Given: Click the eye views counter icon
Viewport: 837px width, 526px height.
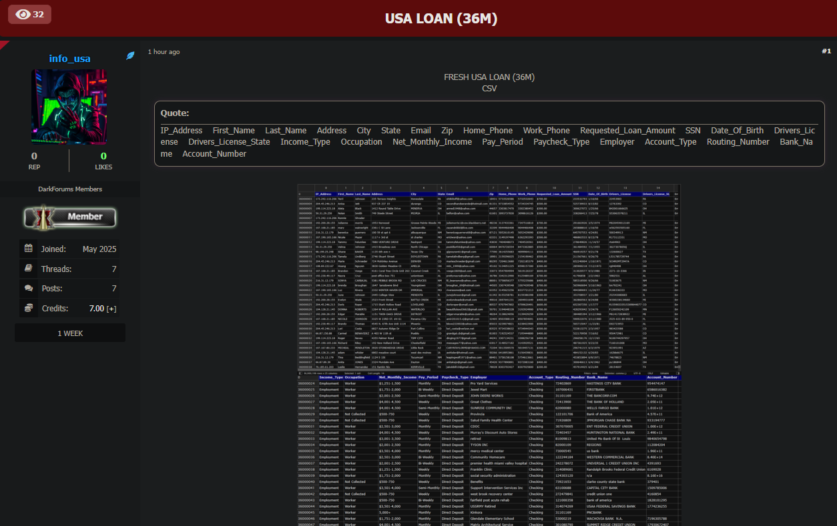Looking at the screenshot, I should pyautogui.click(x=23, y=15).
